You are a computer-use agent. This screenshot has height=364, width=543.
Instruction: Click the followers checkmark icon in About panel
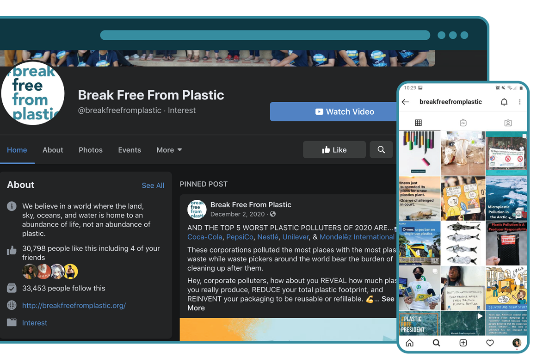click(x=12, y=288)
